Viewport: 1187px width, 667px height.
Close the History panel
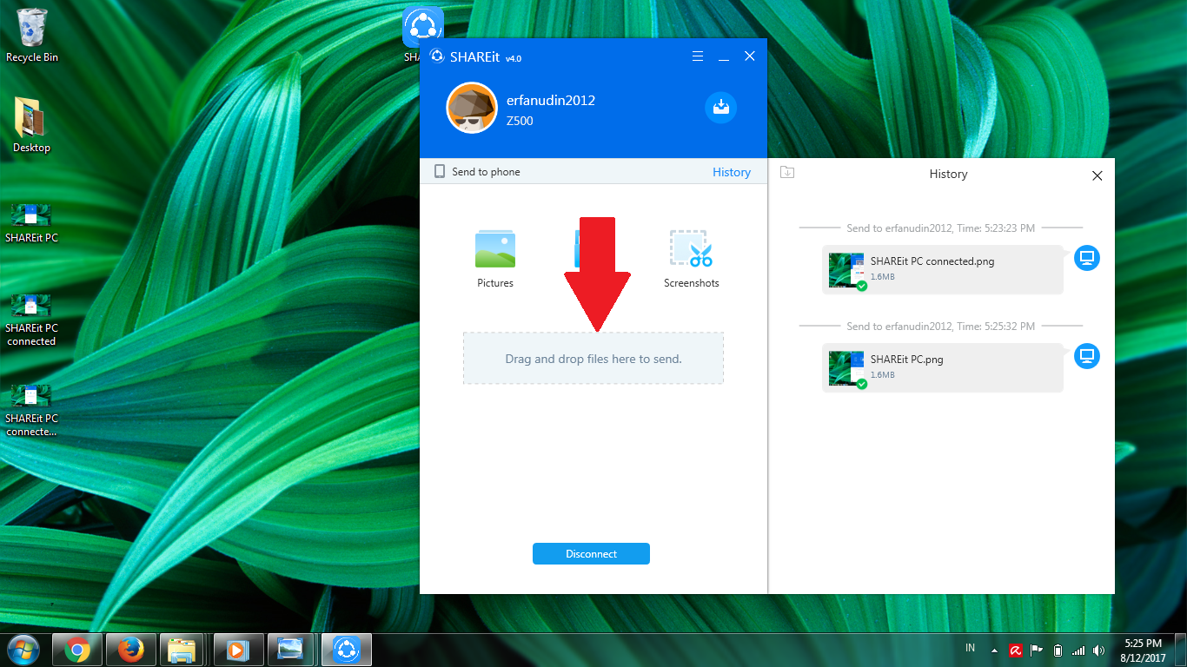click(1097, 175)
